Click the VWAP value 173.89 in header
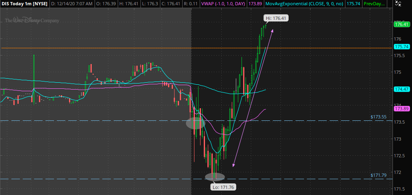Viewport: 412px width, 195px height. pos(255,4)
